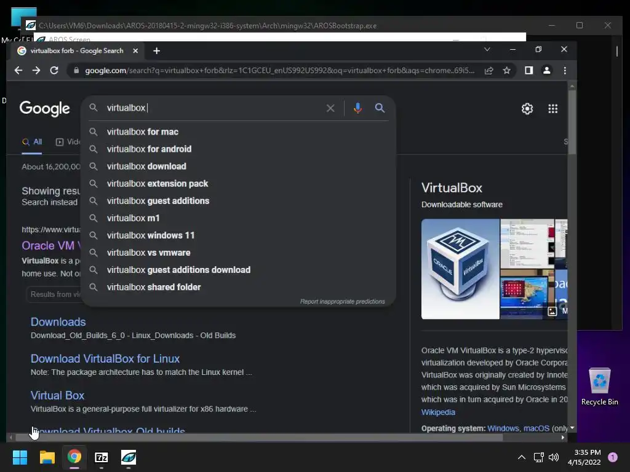
Task: Open the Virtual Box sitelink
Action: (57, 396)
